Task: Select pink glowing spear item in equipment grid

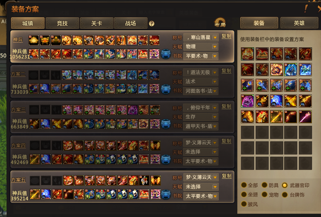Action: click(305, 117)
